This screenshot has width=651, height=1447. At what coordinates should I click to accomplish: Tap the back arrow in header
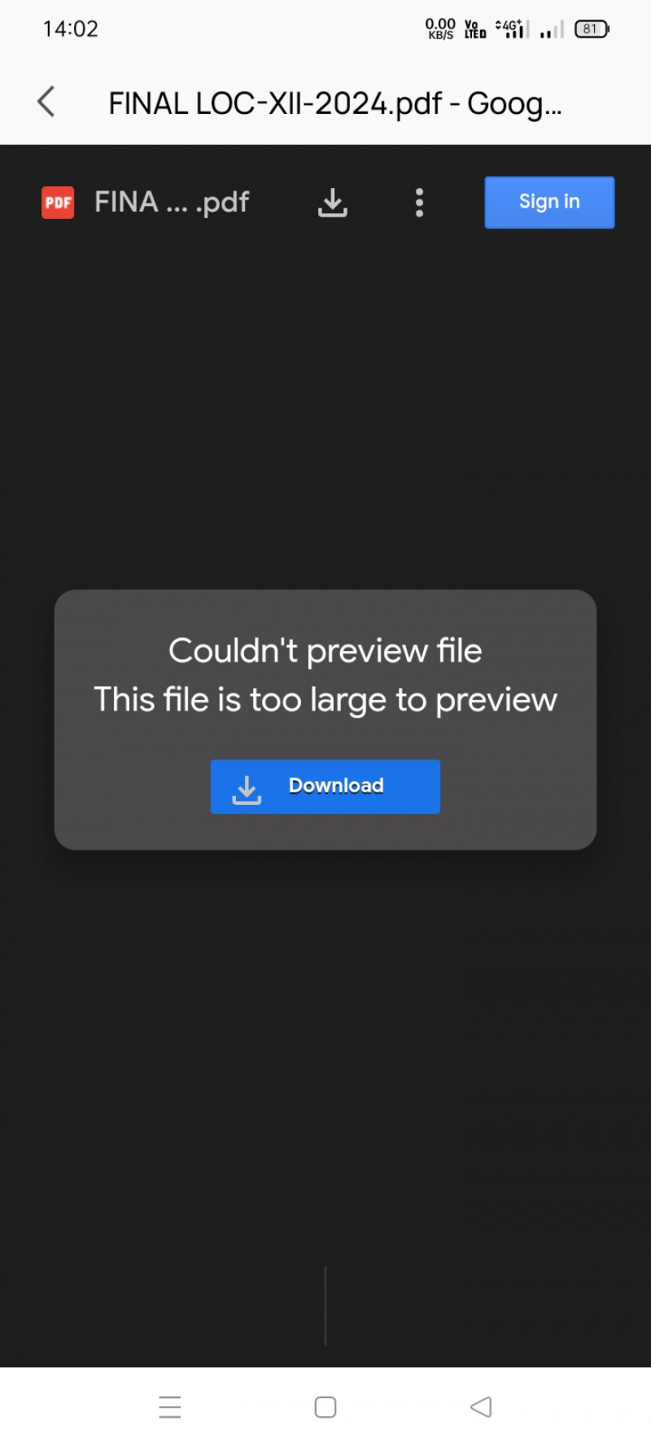pyautogui.click(x=46, y=102)
